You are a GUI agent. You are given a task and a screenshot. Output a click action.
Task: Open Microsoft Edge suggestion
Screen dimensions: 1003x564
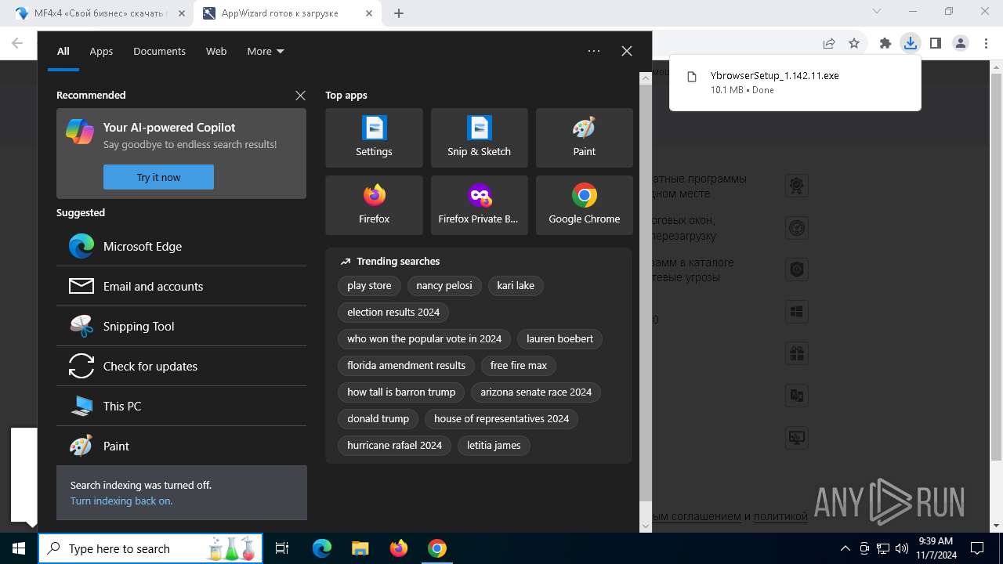click(x=181, y=246)
